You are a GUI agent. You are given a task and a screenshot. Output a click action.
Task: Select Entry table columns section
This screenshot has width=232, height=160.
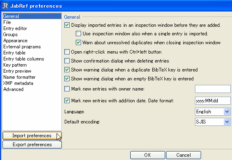tap(32, 59)
